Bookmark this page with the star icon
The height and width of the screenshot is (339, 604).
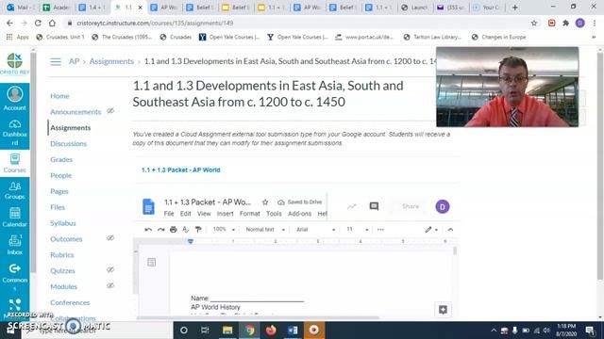pyautogui.click(x=534, y=23)
